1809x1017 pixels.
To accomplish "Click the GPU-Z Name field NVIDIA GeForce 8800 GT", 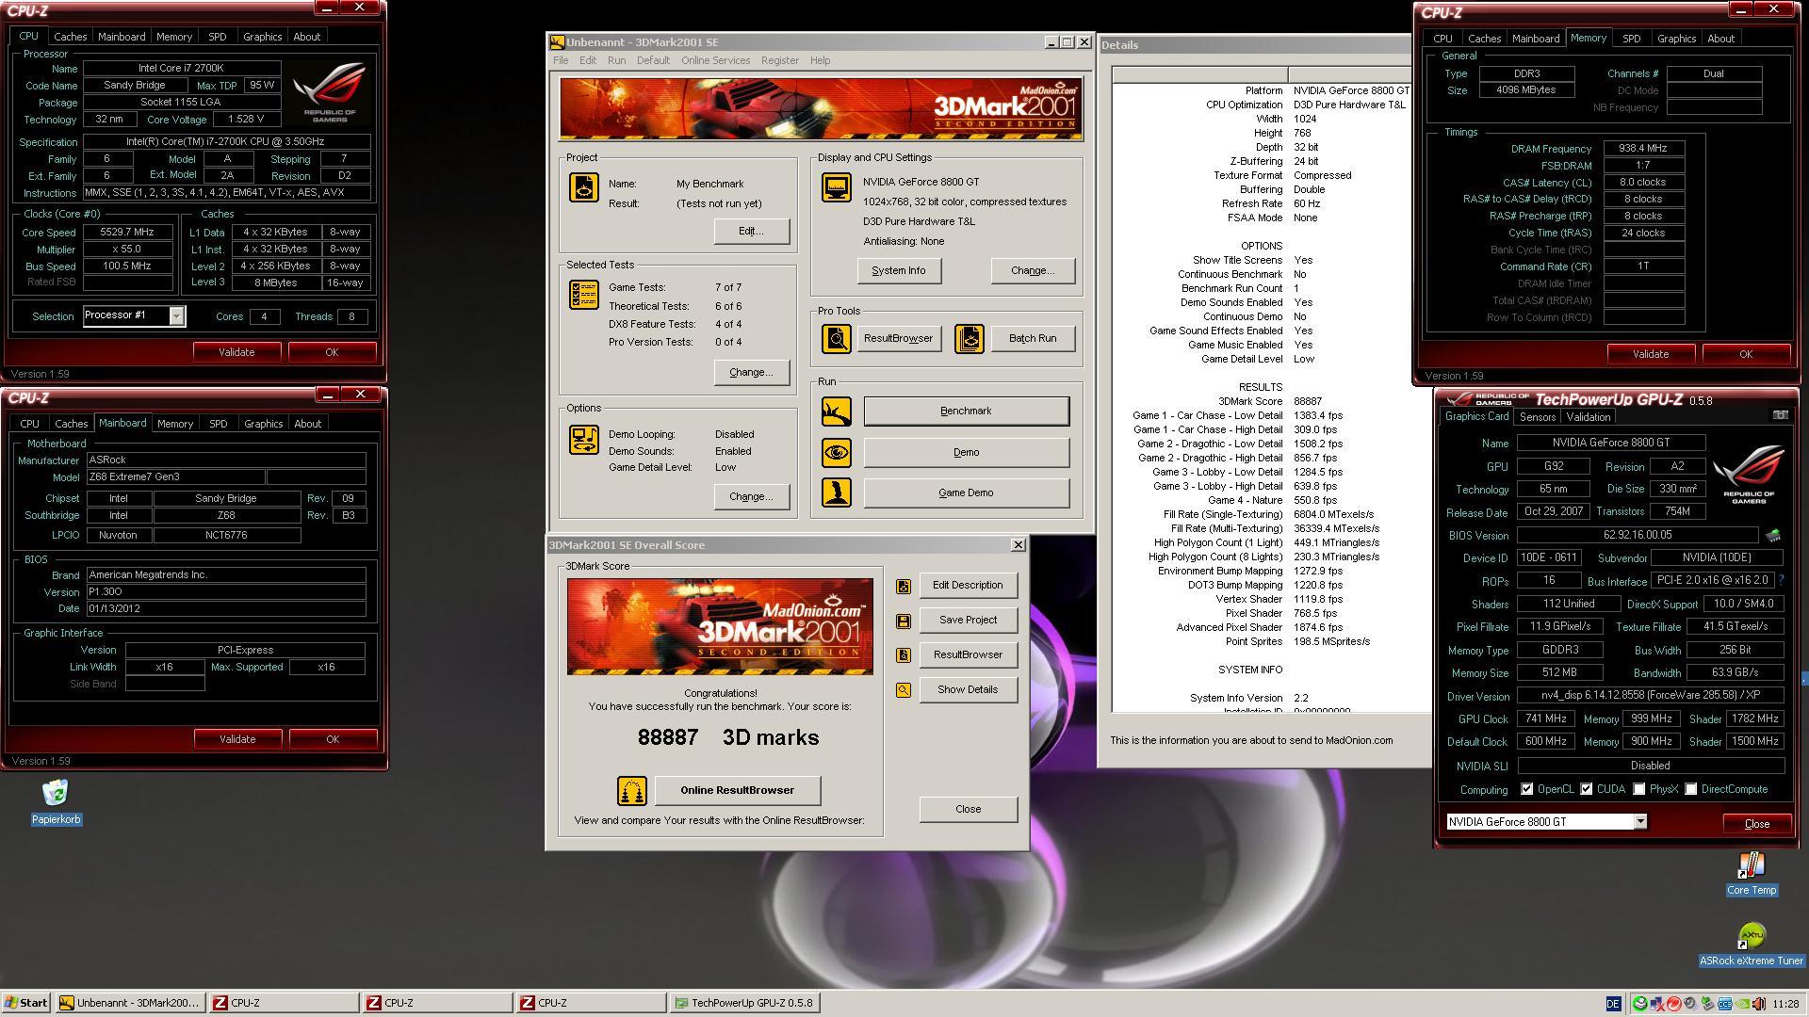I will (1613, 443).
